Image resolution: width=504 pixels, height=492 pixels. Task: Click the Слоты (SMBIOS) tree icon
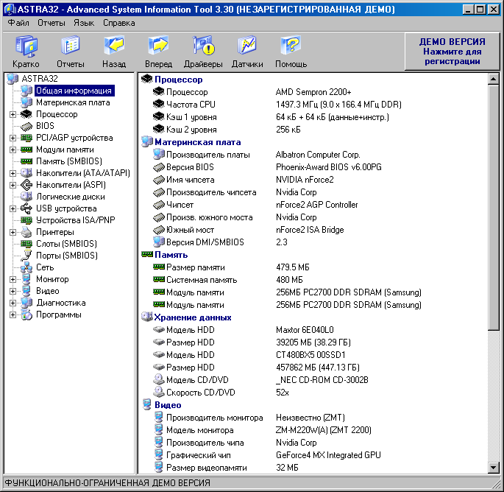[x=26, y=244]
